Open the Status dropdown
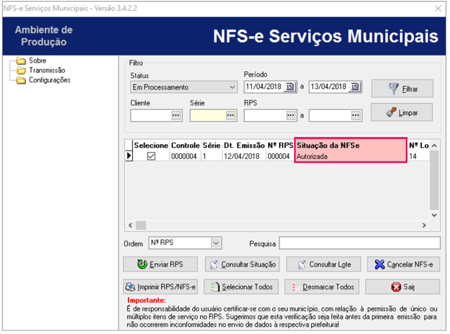Screen dimensions: 450x334 232,87
